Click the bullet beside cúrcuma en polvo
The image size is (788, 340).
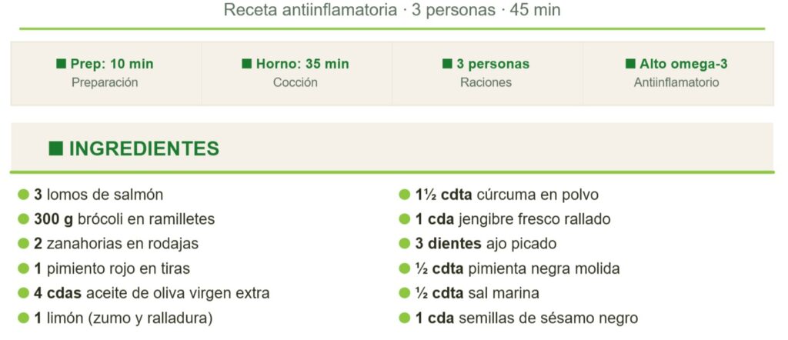(405, 195)
